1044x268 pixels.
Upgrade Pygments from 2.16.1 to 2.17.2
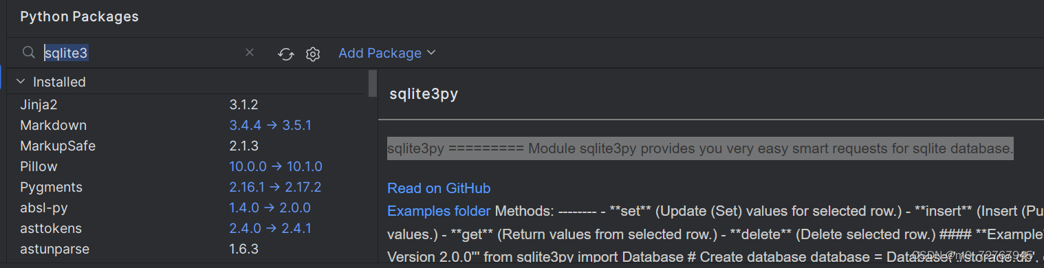(x=275, y=187)
